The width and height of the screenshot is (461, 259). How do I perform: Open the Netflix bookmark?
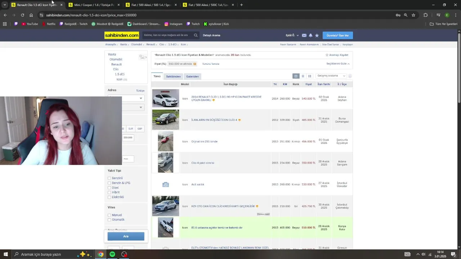(x=49, y=24)
